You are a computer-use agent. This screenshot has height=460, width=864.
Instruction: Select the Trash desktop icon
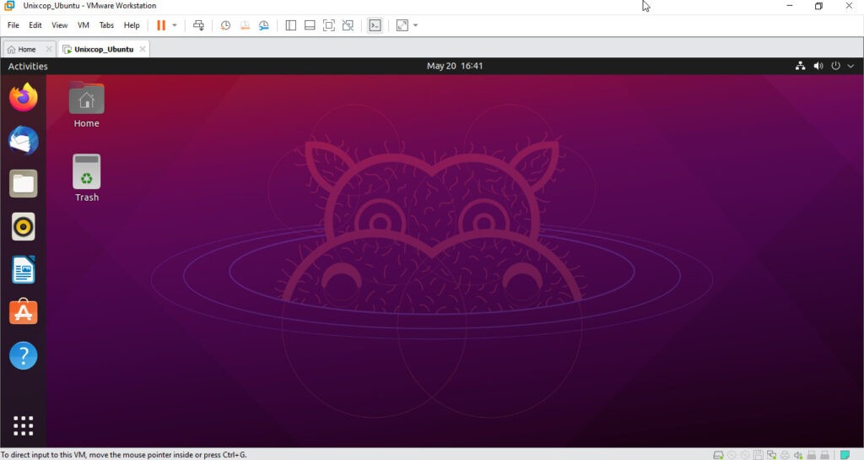(x=87, y=178)
